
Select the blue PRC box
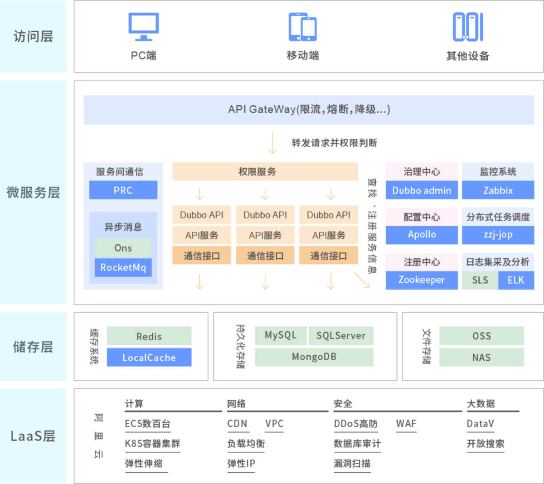[x=123, y=190]
